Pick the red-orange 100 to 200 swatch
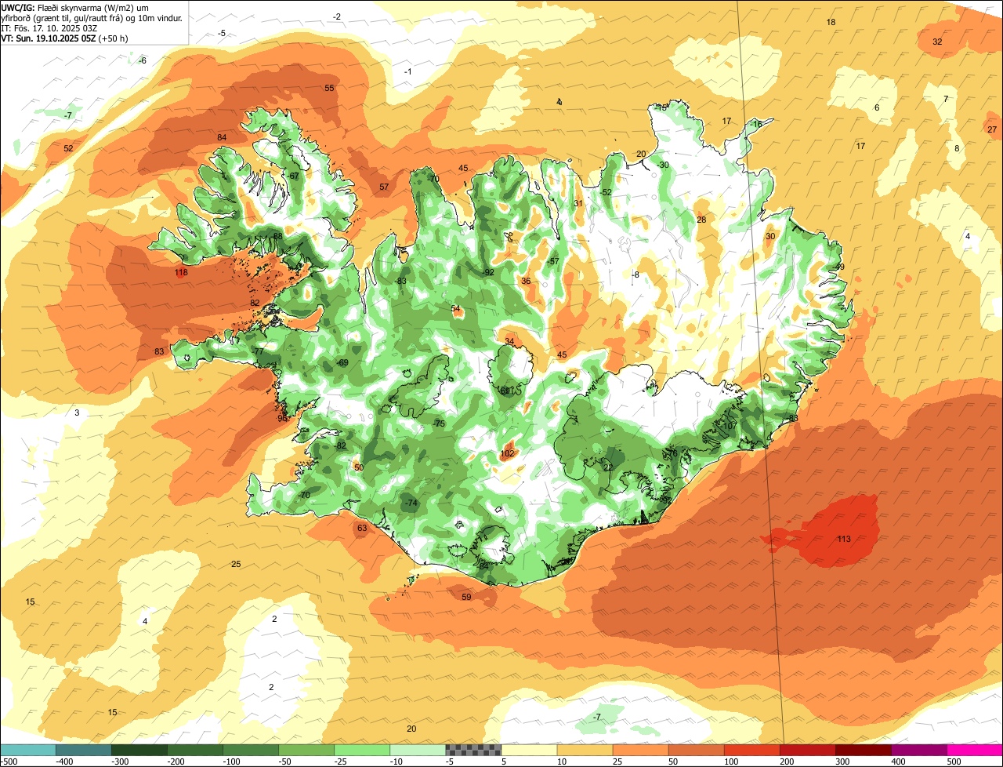This screenshot has height=767, width=1003. tap(751, 750)
